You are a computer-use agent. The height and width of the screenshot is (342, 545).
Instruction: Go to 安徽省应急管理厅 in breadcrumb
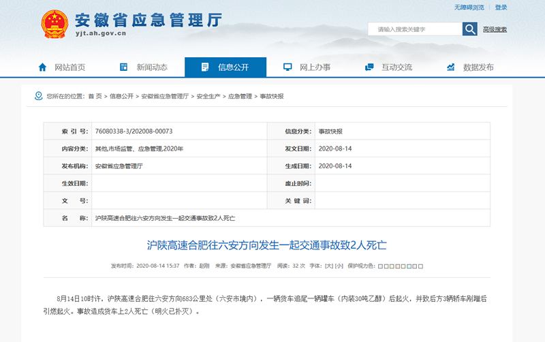pos(165,96)
